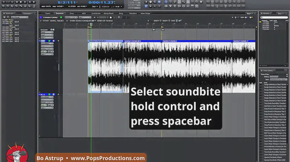
Task: Toggle play-enable on the second audio track
Action: pyautogui.click(x=49, y=95)
